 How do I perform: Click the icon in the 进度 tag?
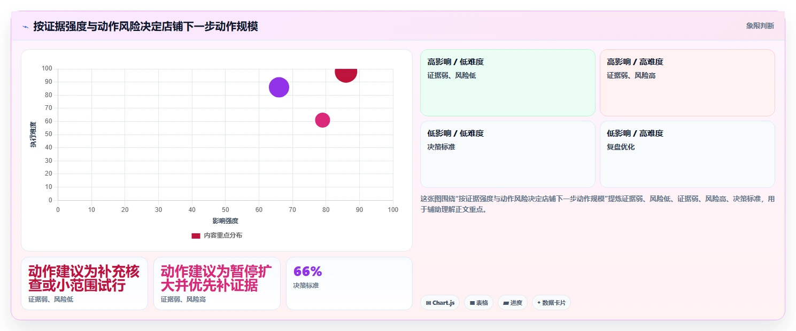[506, 303]
